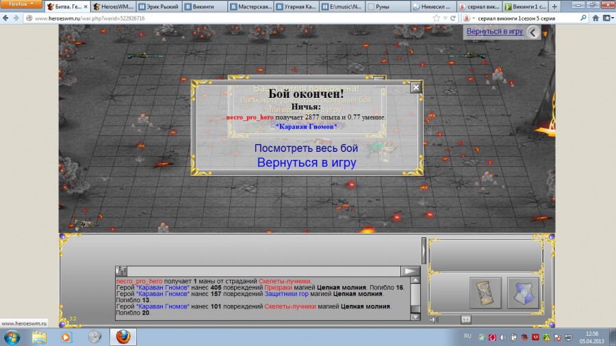The width and height of the screenshot is (616, 346).
Task: Open media player from taskbar
Action: 66,337
